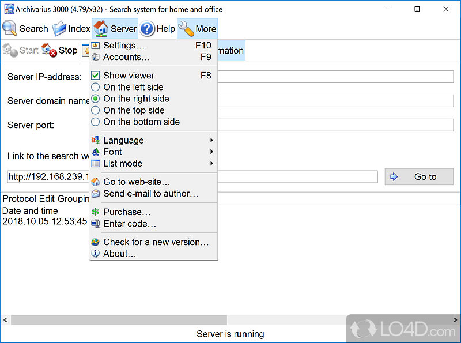Click the scrollbar right arrow
Viewport: 461px width, 343px height.
point(455,320)
